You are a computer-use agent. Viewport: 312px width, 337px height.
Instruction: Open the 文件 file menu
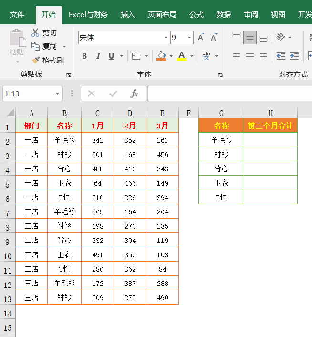[17, 14]
